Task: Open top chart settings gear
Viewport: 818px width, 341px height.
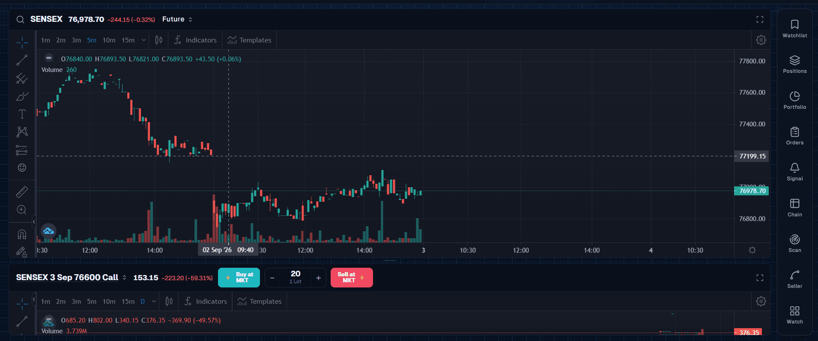Action: coord(761,40)
